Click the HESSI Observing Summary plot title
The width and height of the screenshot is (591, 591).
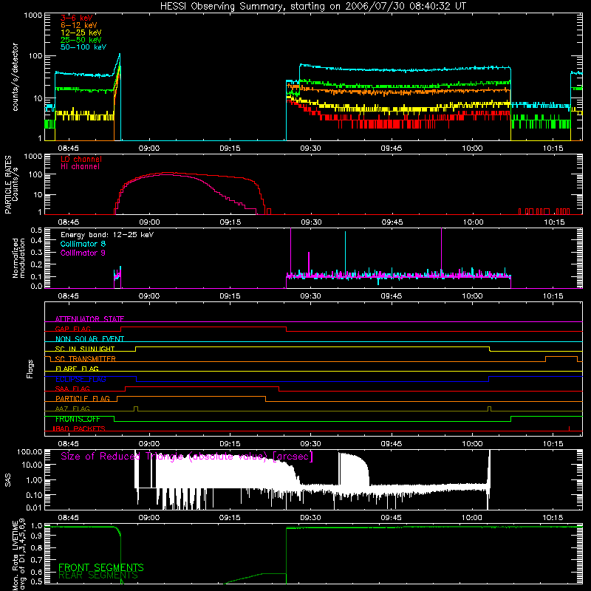(x=312, y=7)
